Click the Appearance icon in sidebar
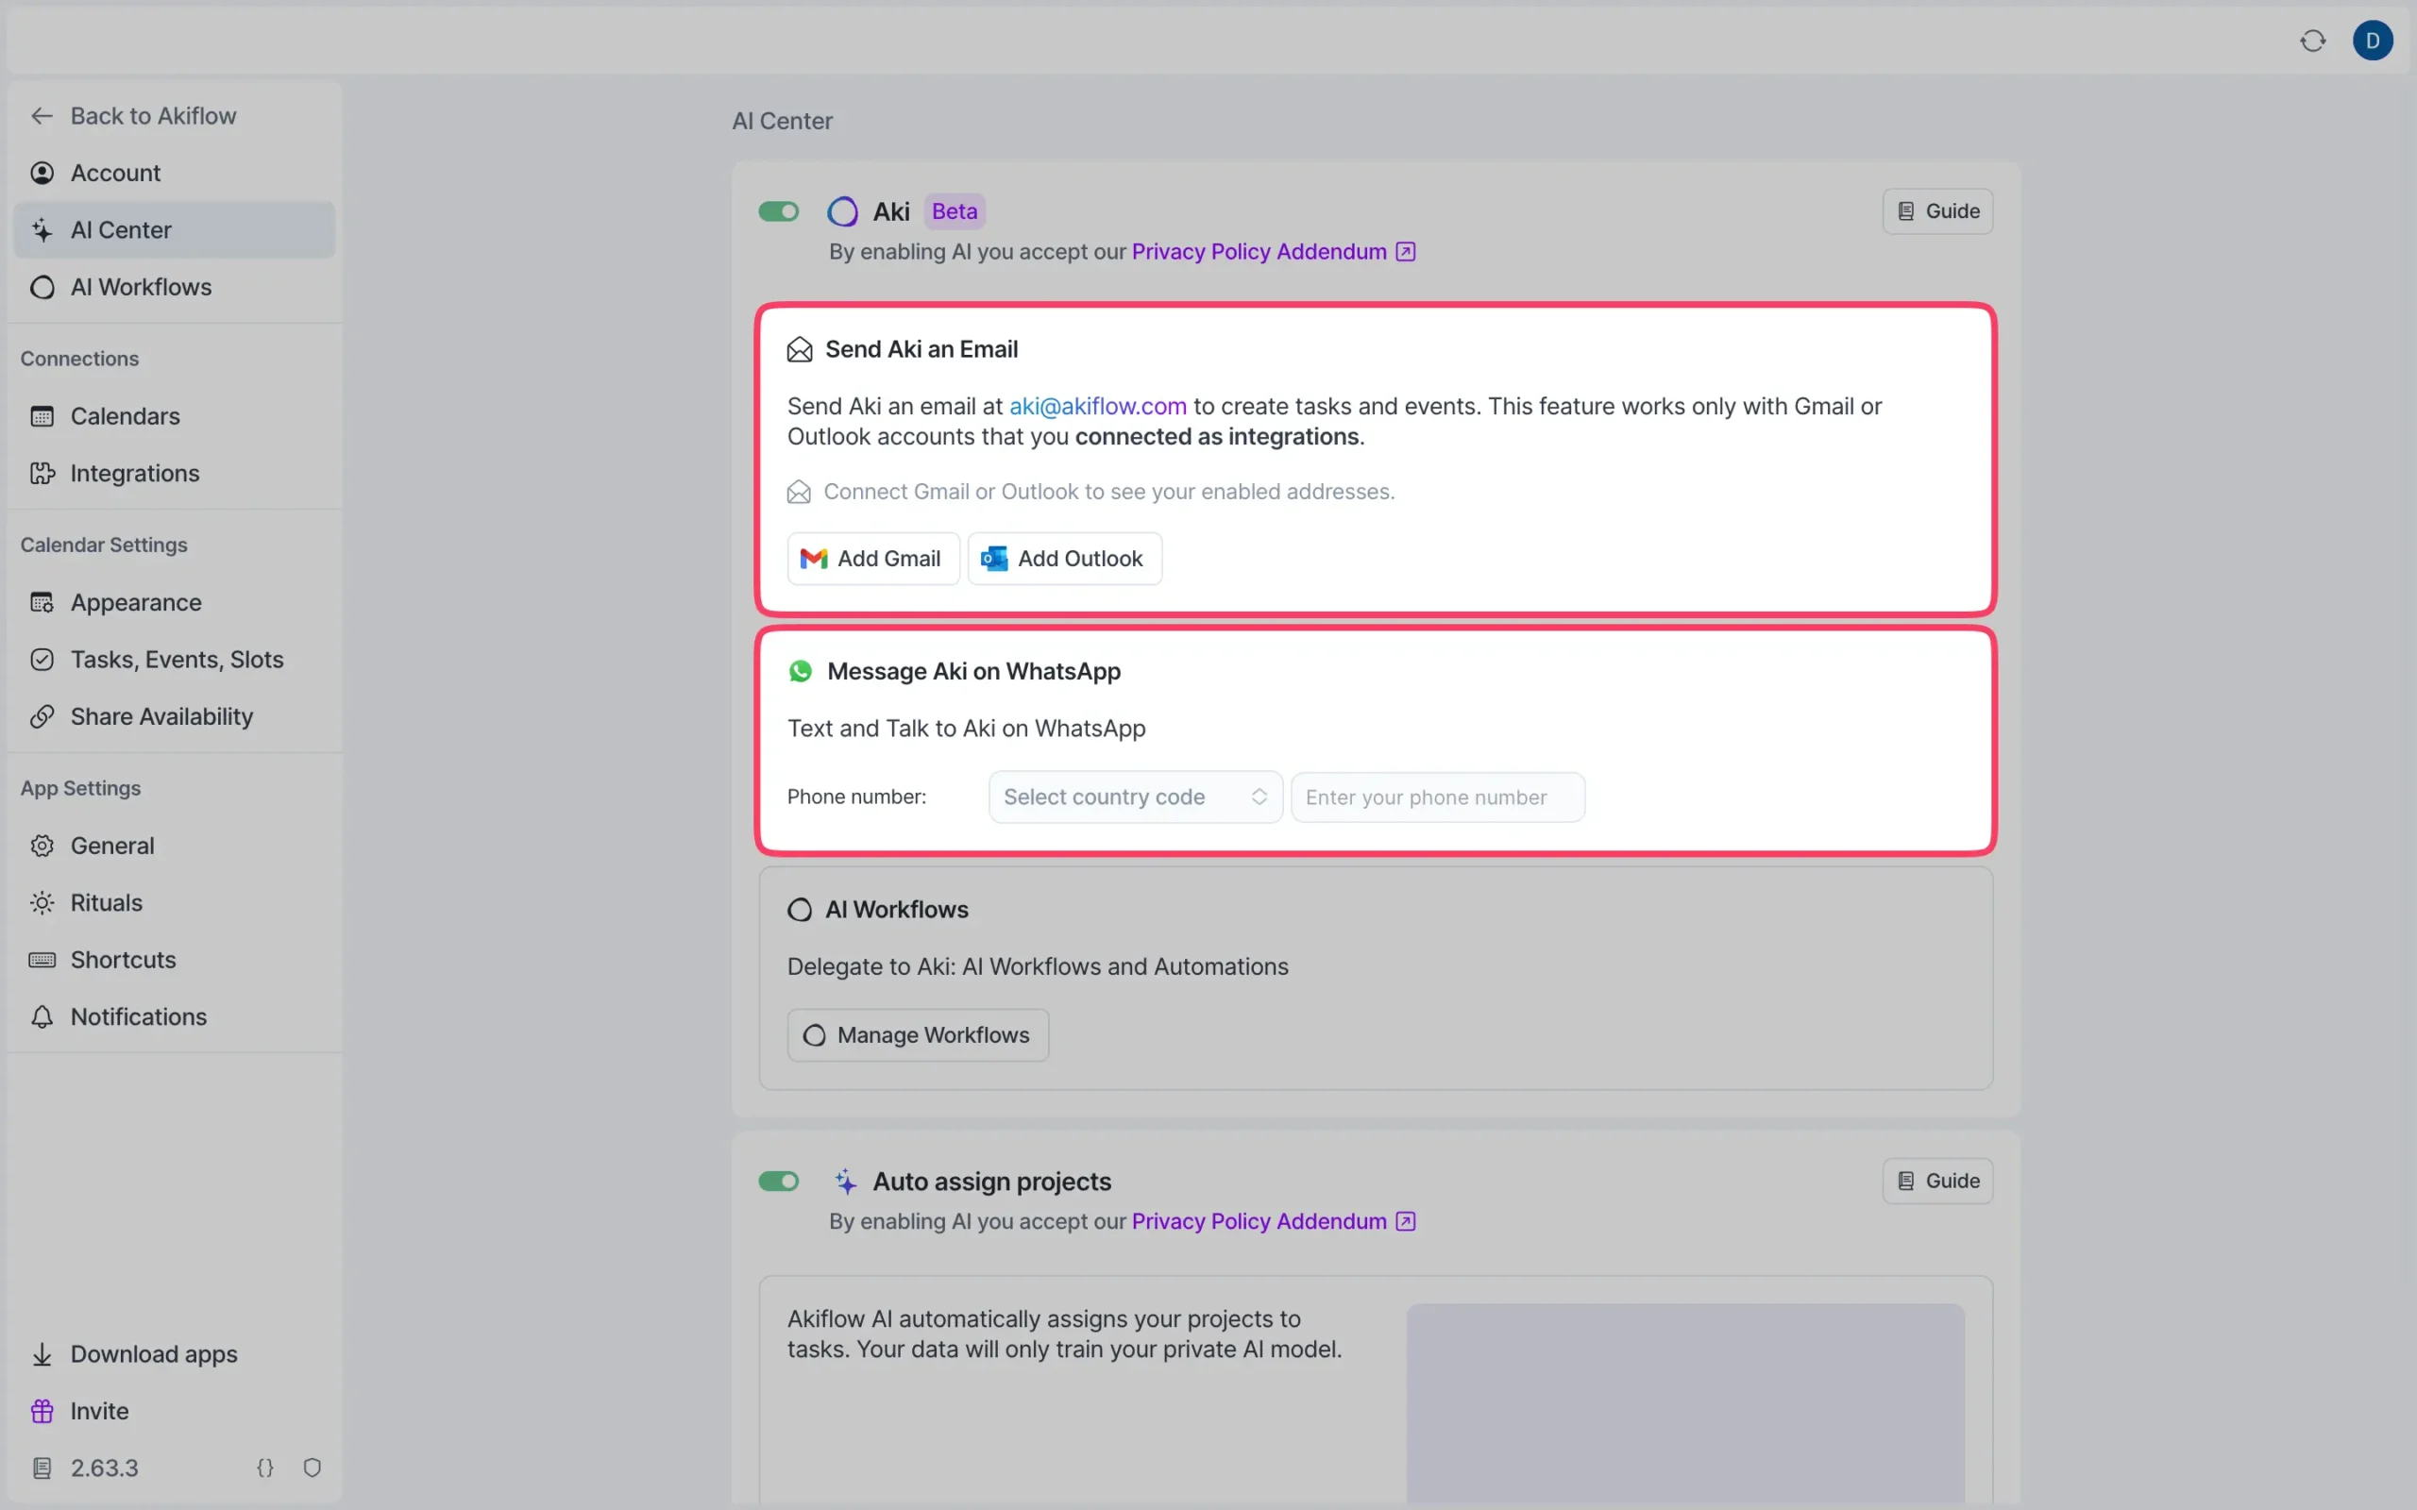The width and height of the screenshot is (2417, 1510). click(42, 602)
